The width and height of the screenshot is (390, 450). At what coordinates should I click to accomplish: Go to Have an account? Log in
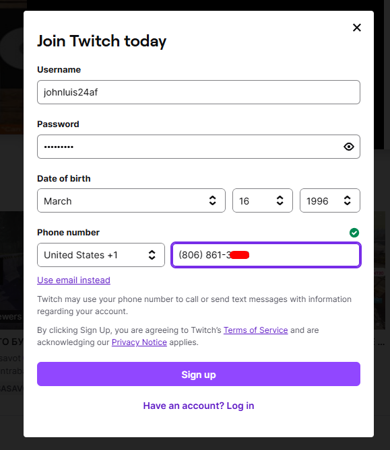(x=198, y=406)
